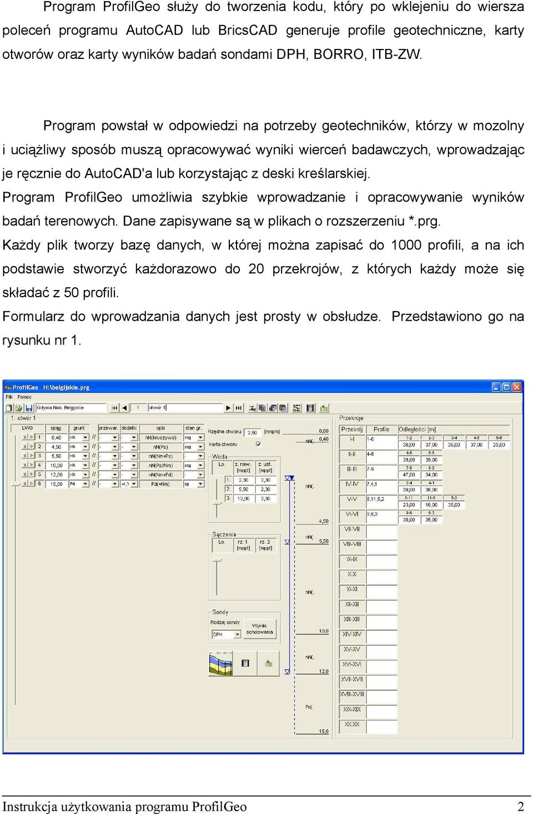Delete layer row 1 with x button
Screen dimensions: 533x814
[x=24, y=437]
